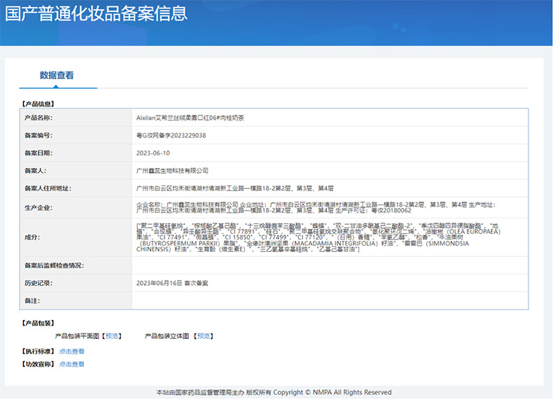
Task: Select the product name Aixilan艾希兰丝绒柔雾口红06#肉桂奶茶
Action: 190,118
